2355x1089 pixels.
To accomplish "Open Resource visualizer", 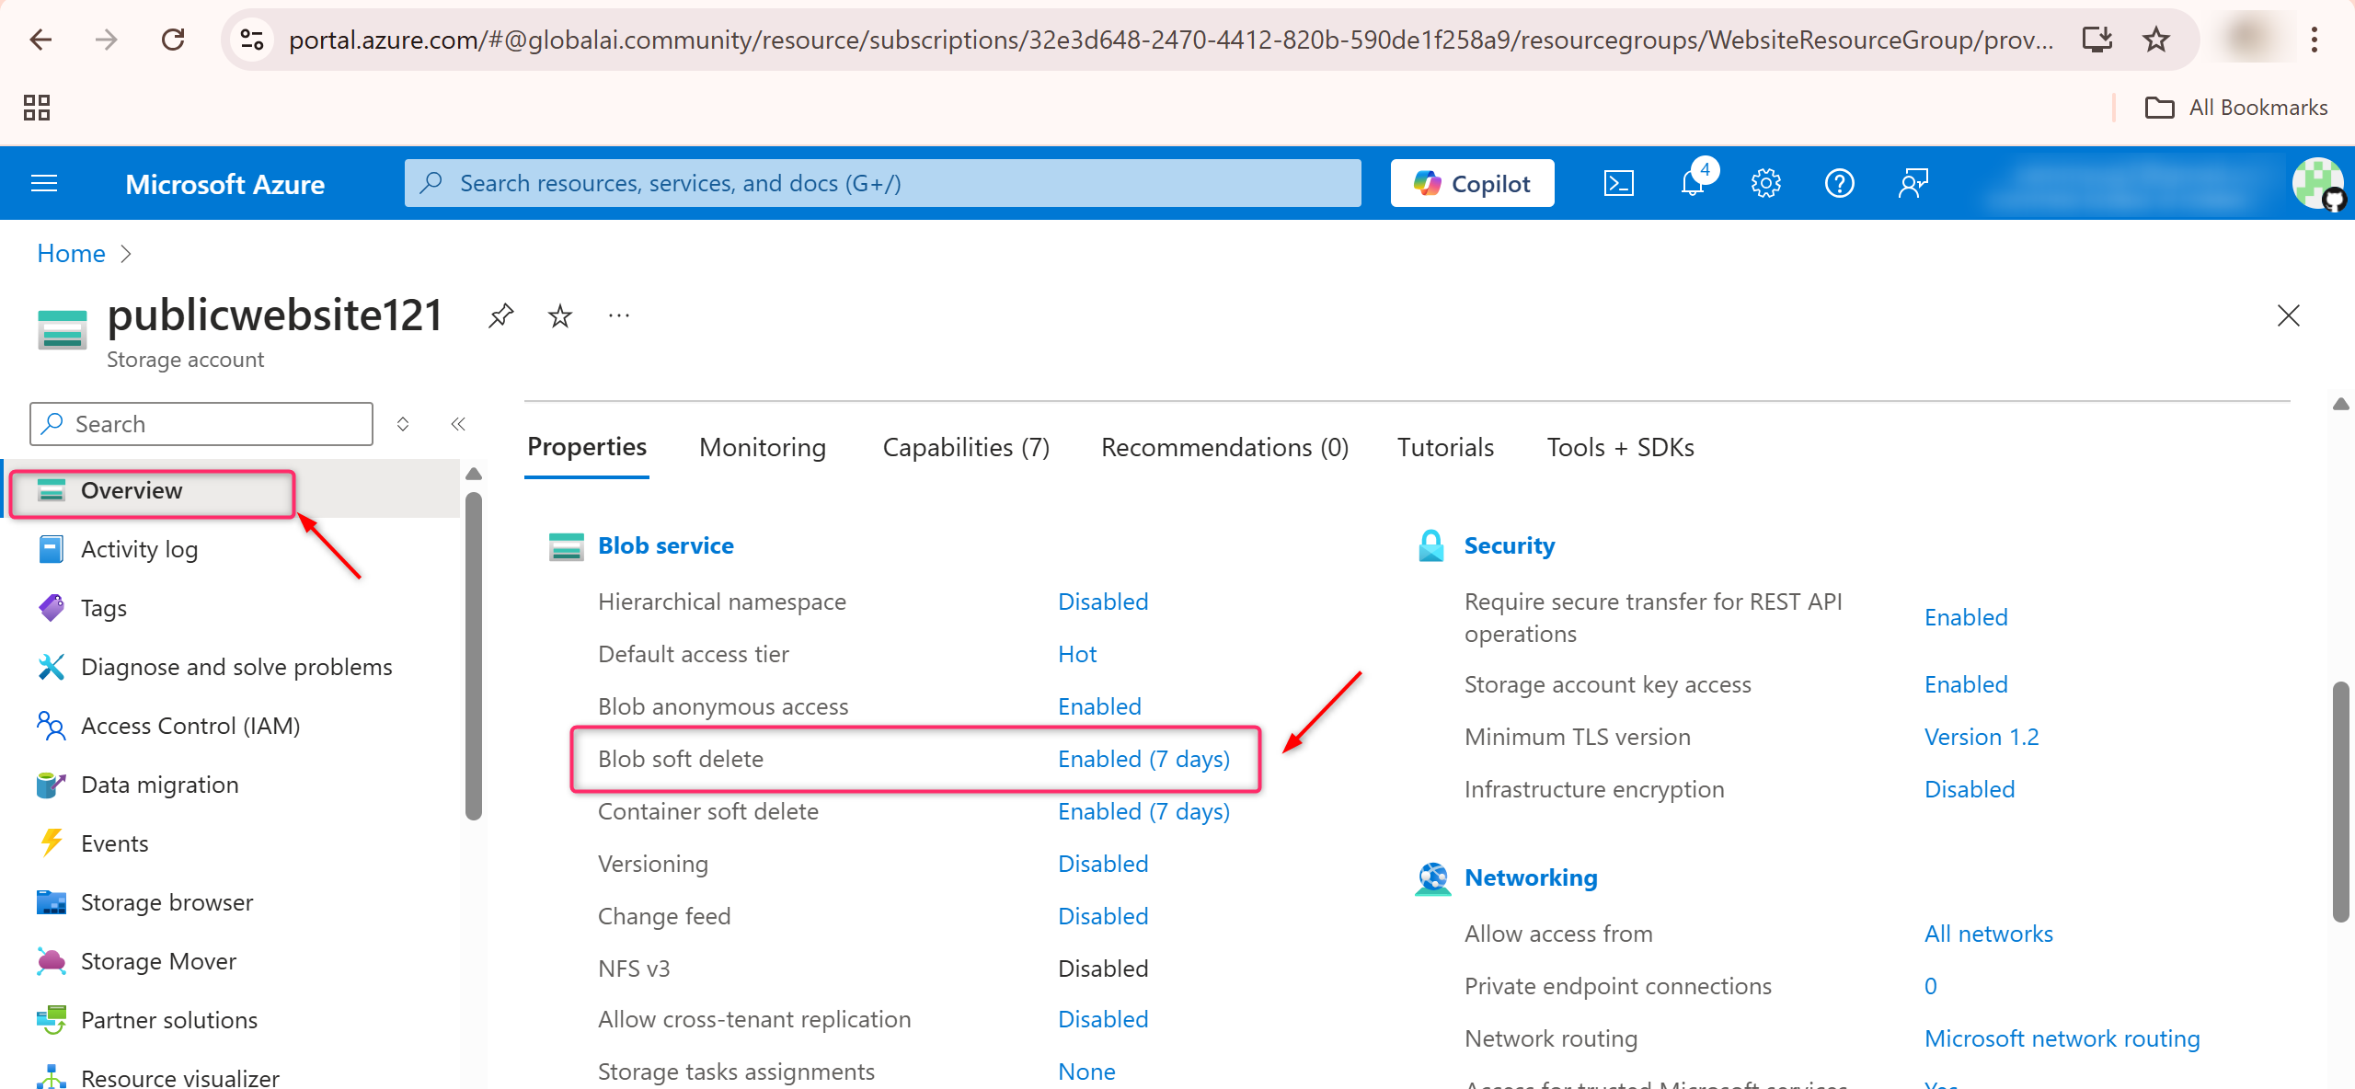I will tap(180, 1077).
